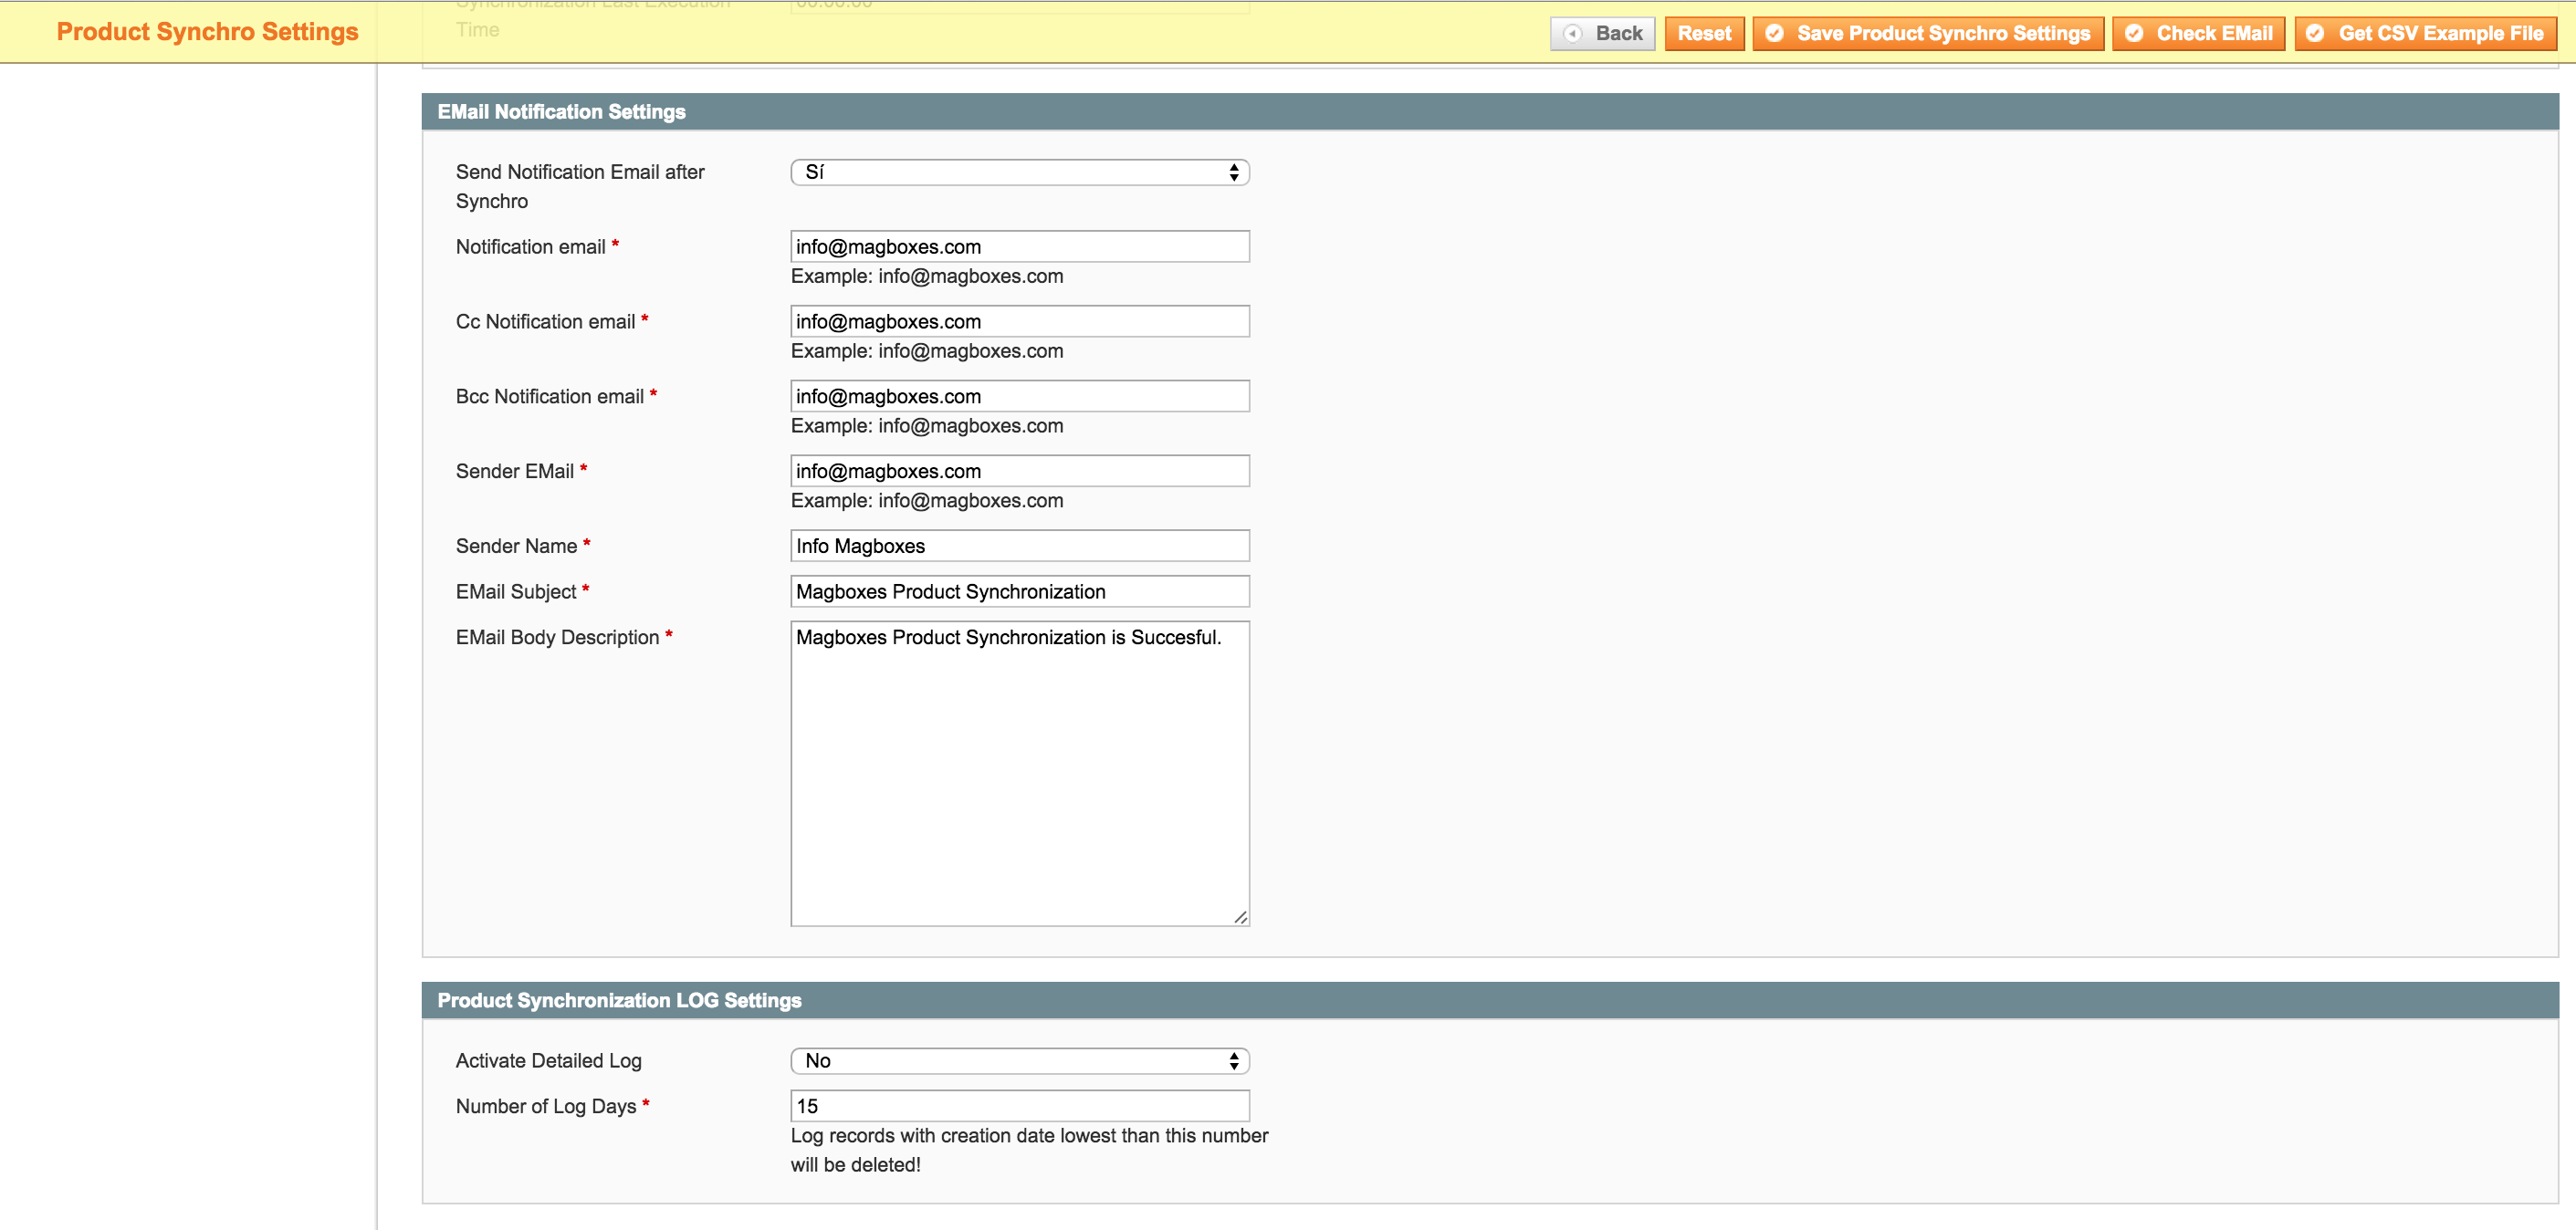
Task: Click EMail Notification Settings section header
Action: (1490, 112)
